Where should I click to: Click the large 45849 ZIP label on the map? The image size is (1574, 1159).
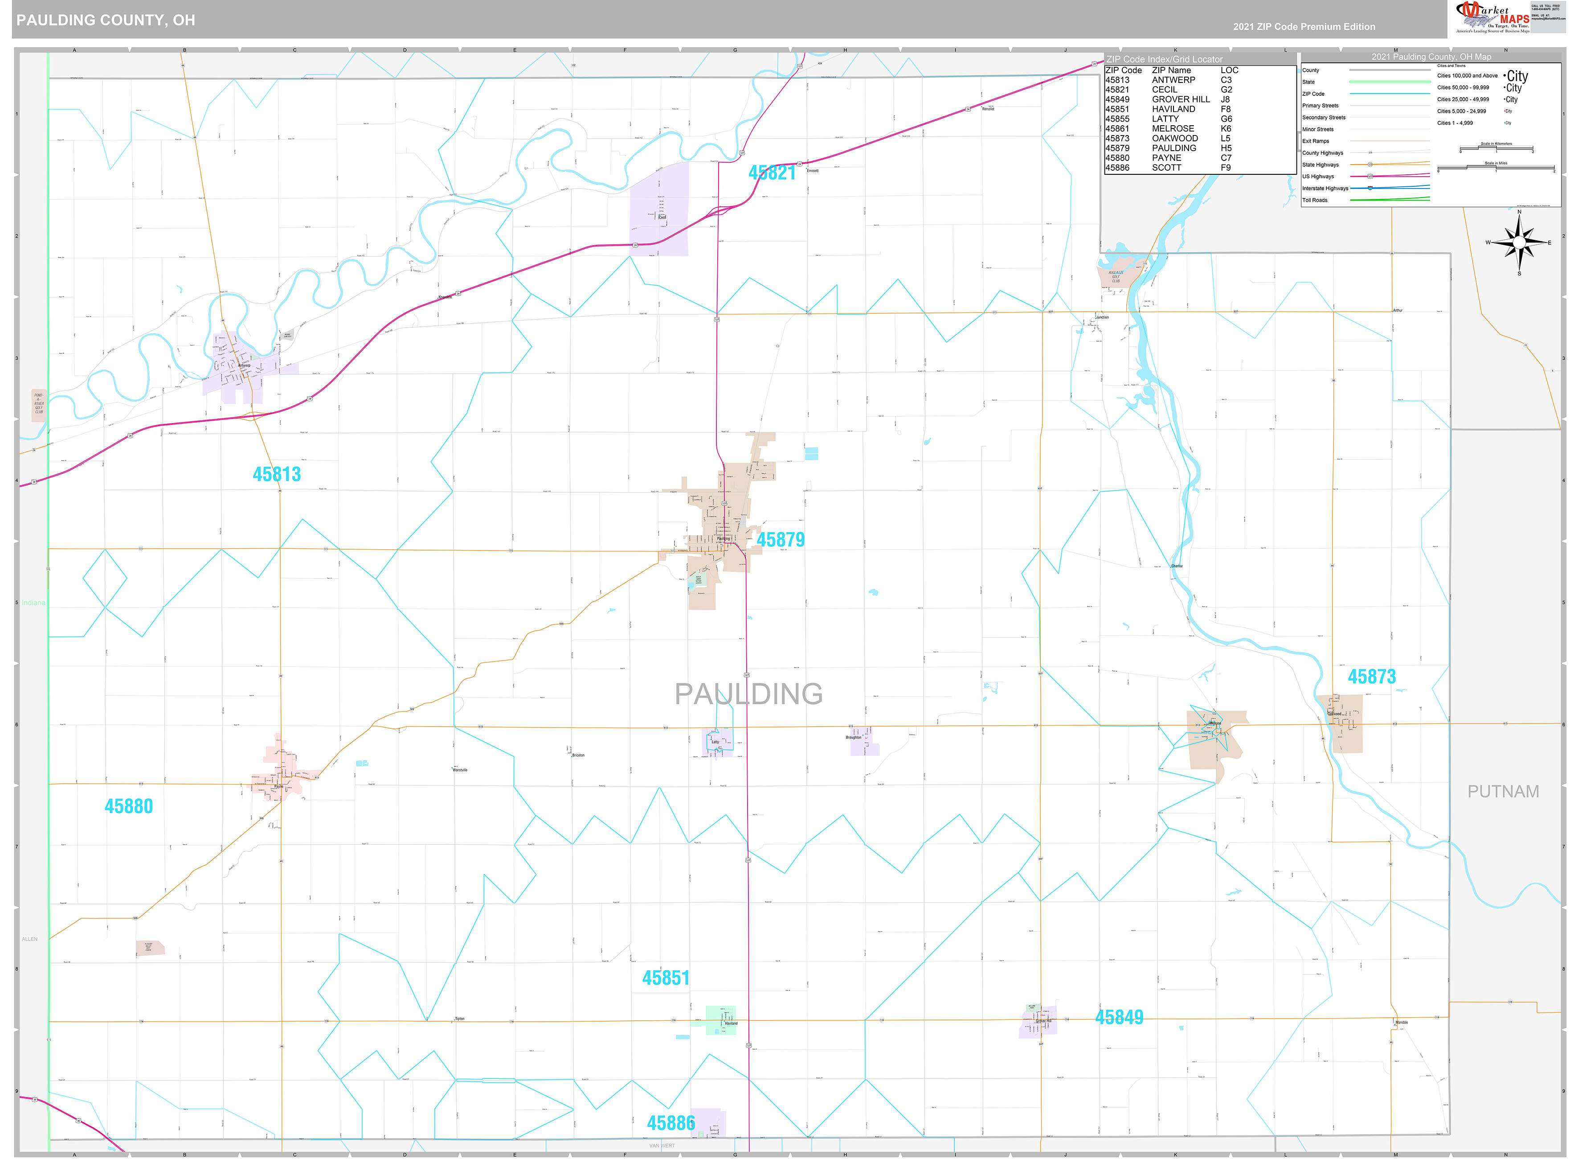pos(1119,1017)
